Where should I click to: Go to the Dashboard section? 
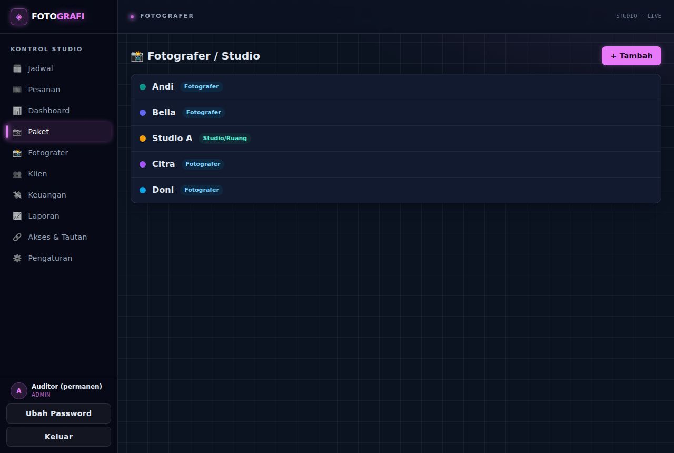pos(58,111)
